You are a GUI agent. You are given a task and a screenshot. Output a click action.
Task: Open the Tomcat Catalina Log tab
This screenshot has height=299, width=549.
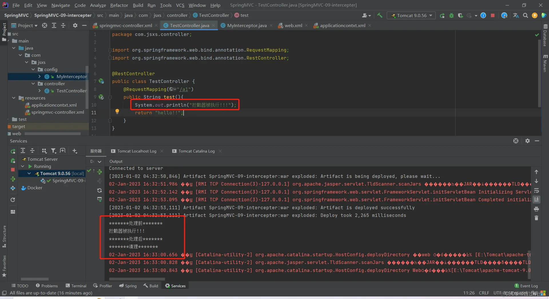pos(196,151)
